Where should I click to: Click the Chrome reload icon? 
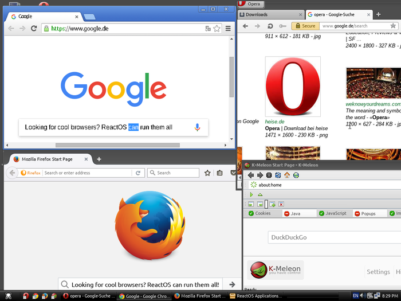[x=34, y=29]
